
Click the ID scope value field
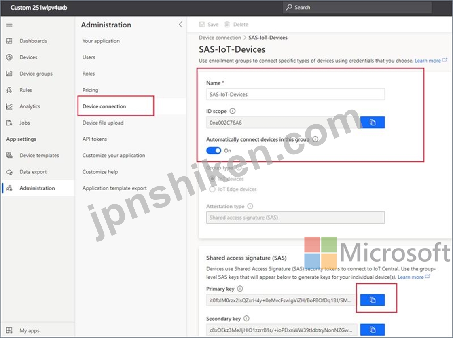click(283, 122)
